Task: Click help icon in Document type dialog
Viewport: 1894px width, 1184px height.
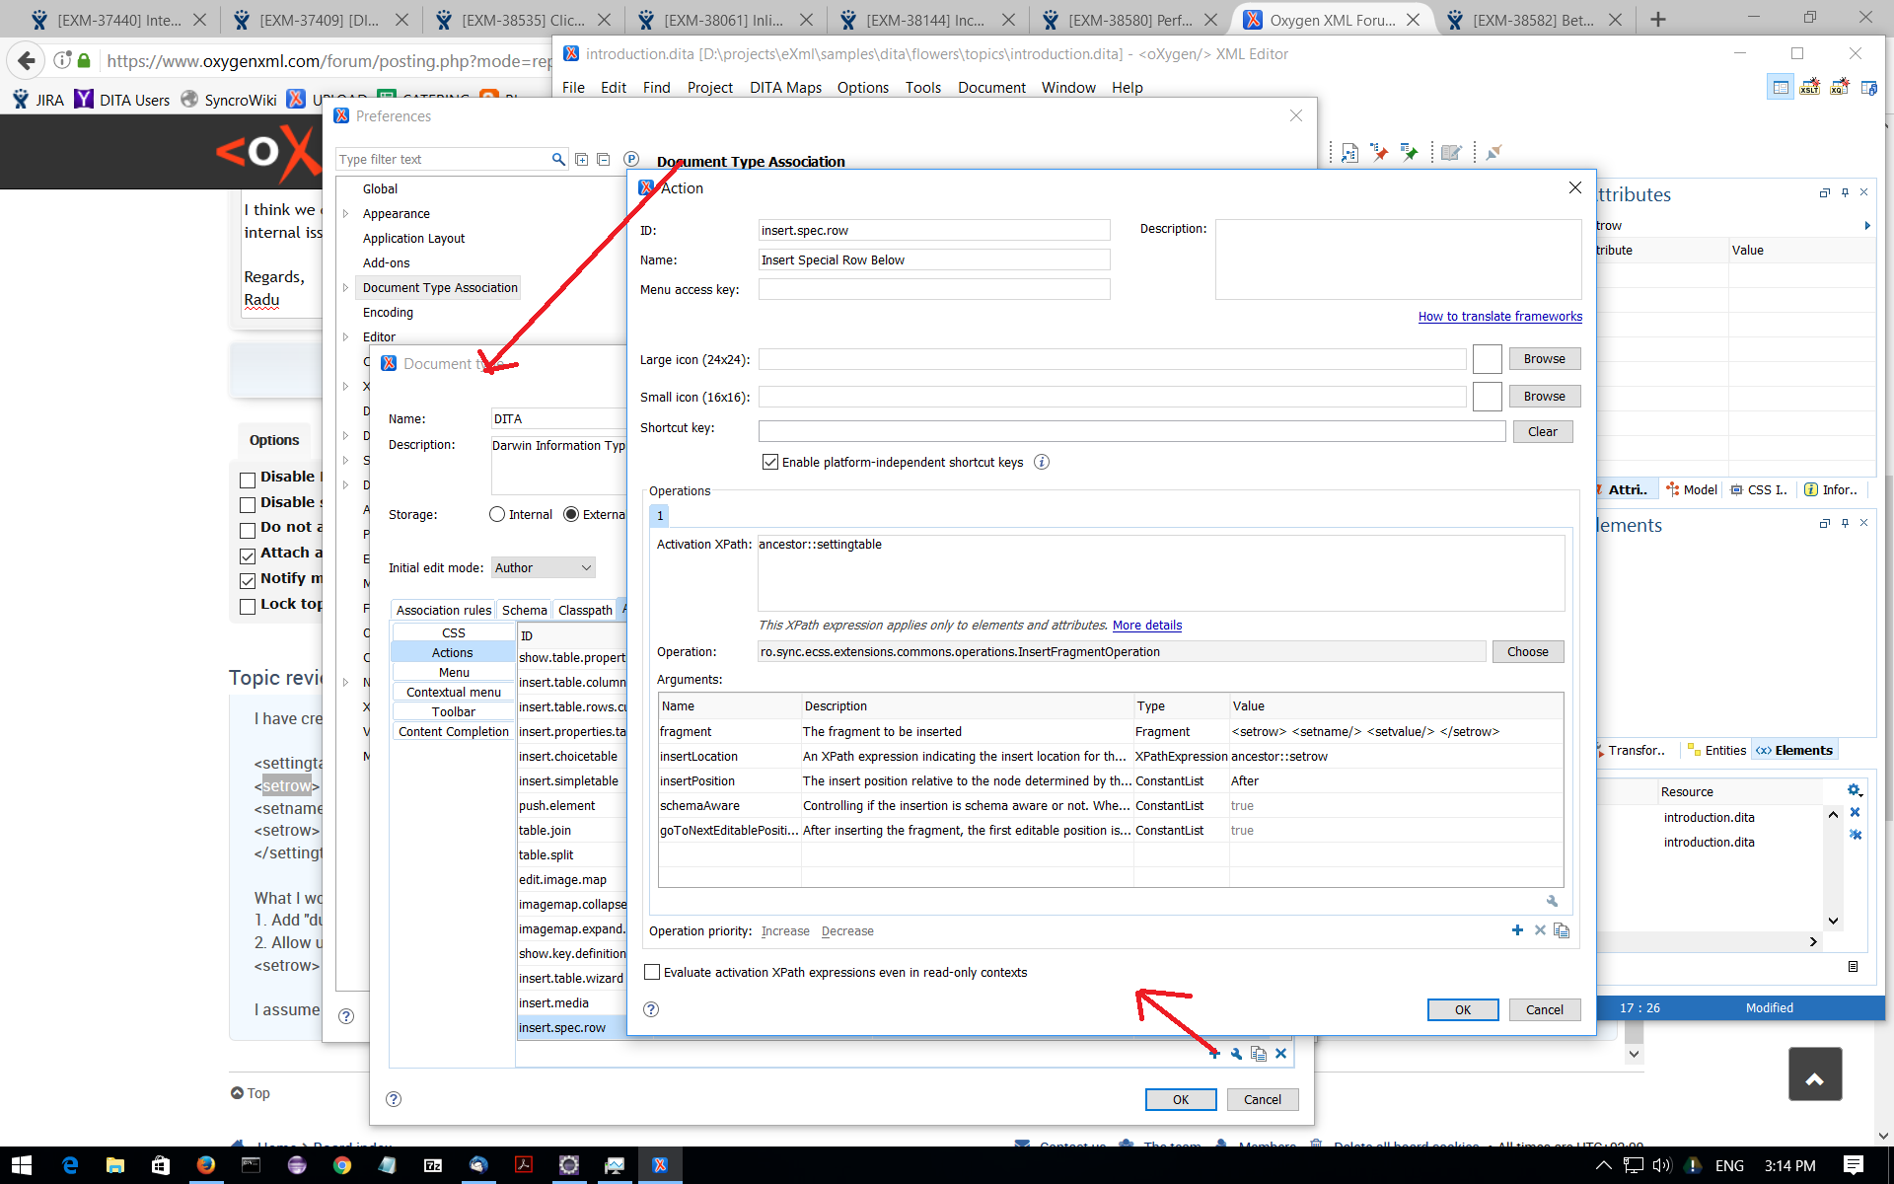Action: pos(394,1099)
